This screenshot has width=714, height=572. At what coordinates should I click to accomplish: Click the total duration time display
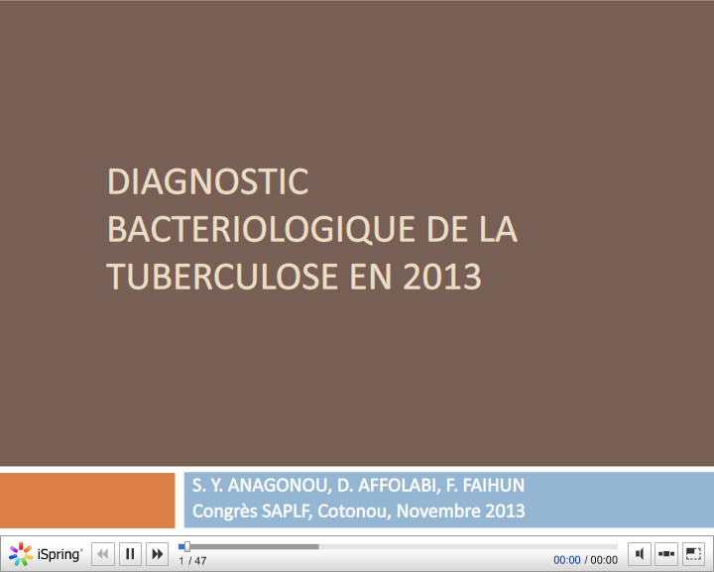(604, 560)
